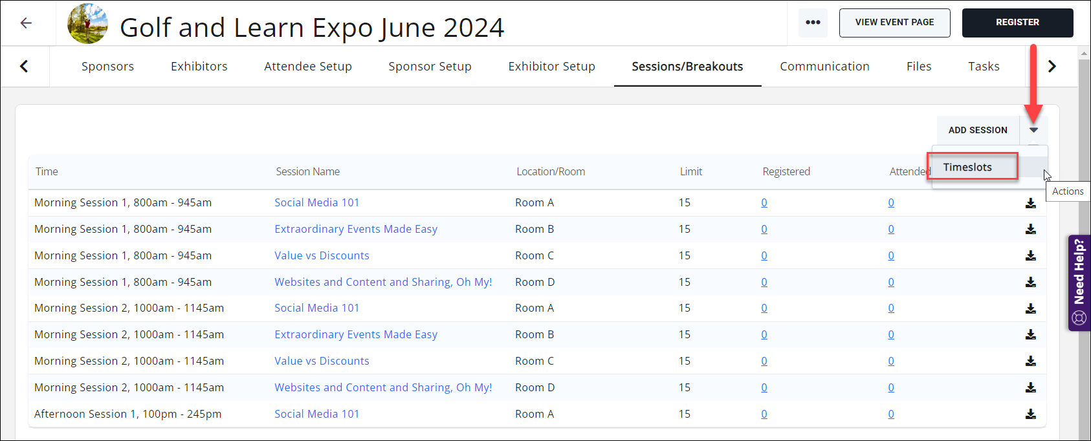Click download icon for Afternoon Session 1 row

pyautogui.click(x=1031, y=414)
